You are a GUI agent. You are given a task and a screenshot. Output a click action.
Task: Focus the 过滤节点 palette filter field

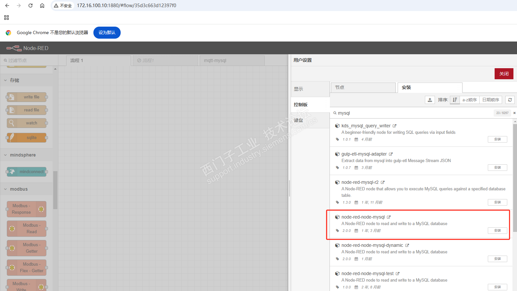point(29,60)
